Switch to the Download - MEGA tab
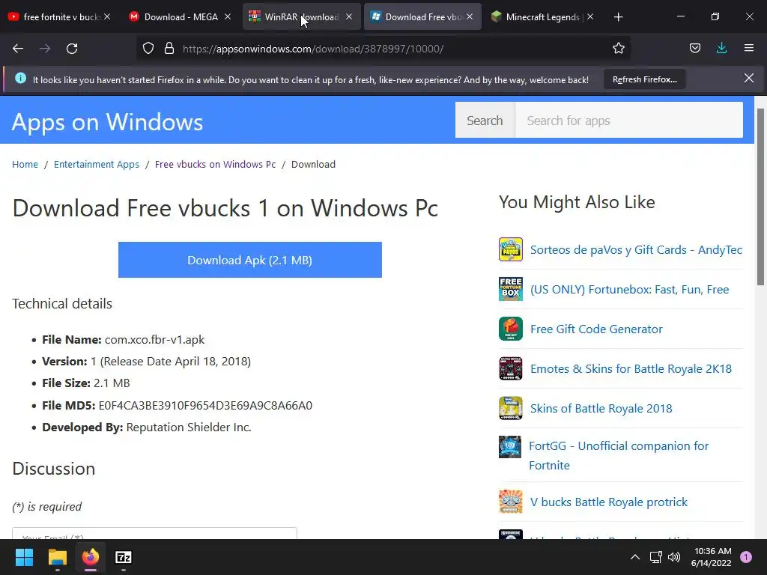The image size is (767, 575). pos(180,16)
